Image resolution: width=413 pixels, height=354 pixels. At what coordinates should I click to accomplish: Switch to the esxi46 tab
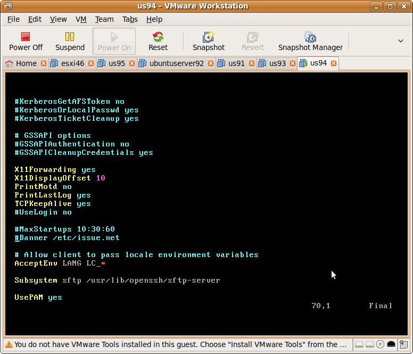click(x=72, y=63)
